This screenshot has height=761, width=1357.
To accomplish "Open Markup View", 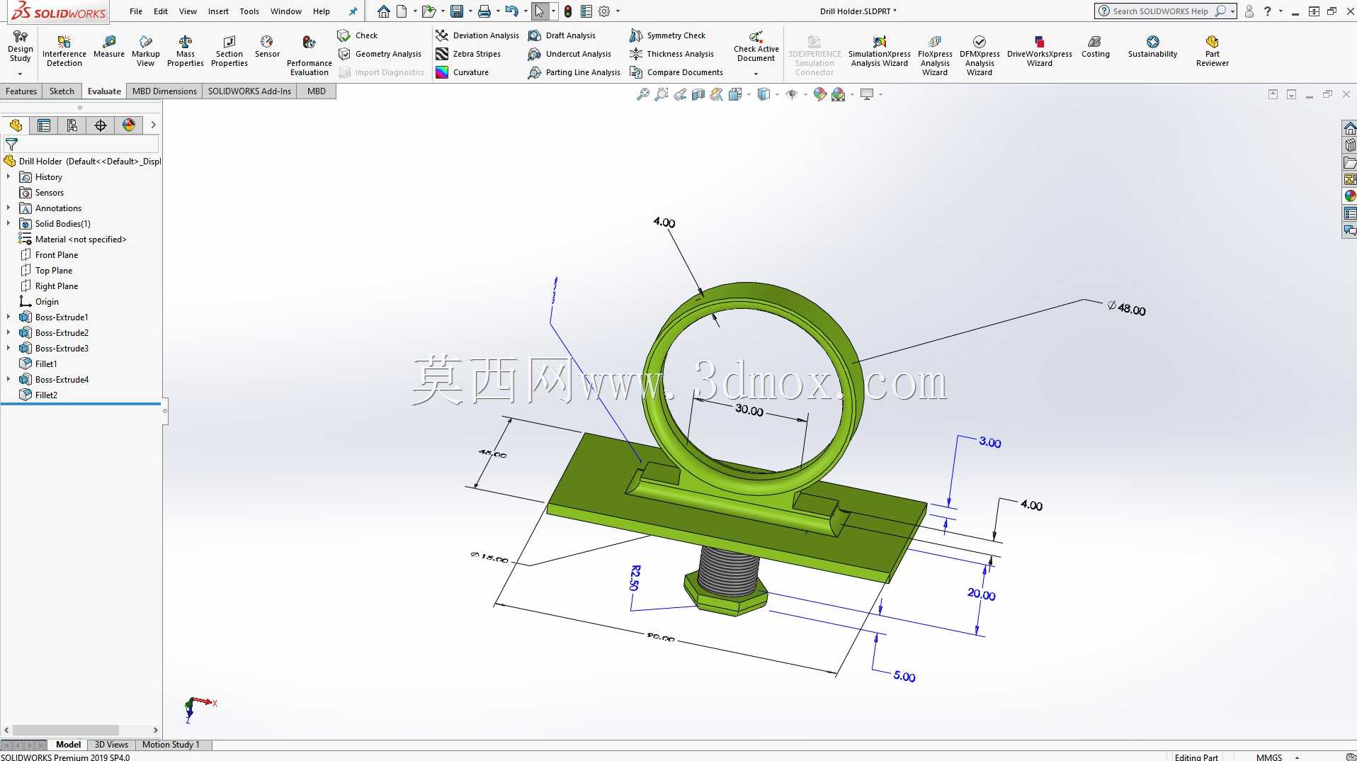I will (x=145, y=51).
